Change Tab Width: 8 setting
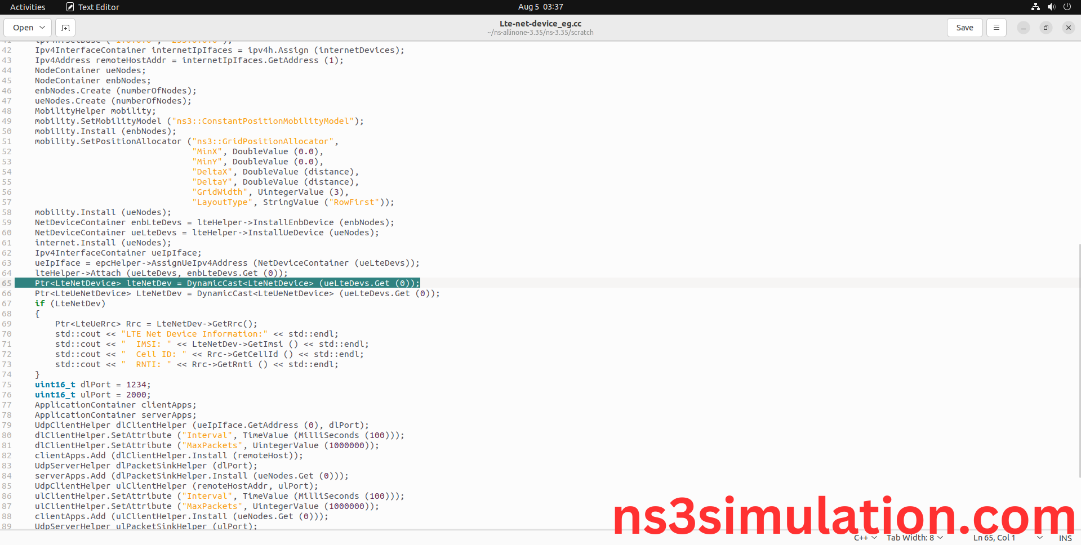Viewport: 1081px width, 545px height. pyautogui.click(x=914, y=538)
